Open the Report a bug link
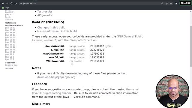Image resolution: width=192 pixels, height=108 pixels. 11,65
